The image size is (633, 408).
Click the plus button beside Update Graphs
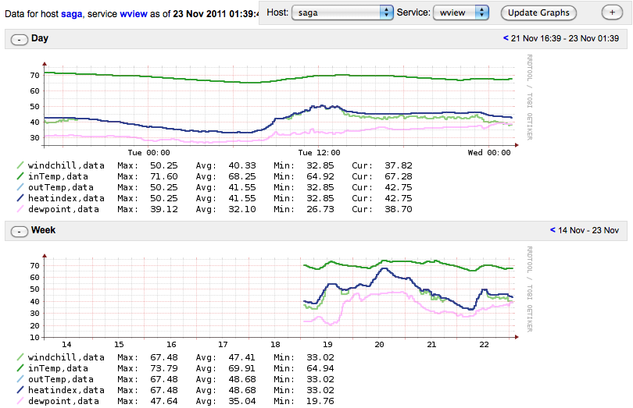coord(612,13)
